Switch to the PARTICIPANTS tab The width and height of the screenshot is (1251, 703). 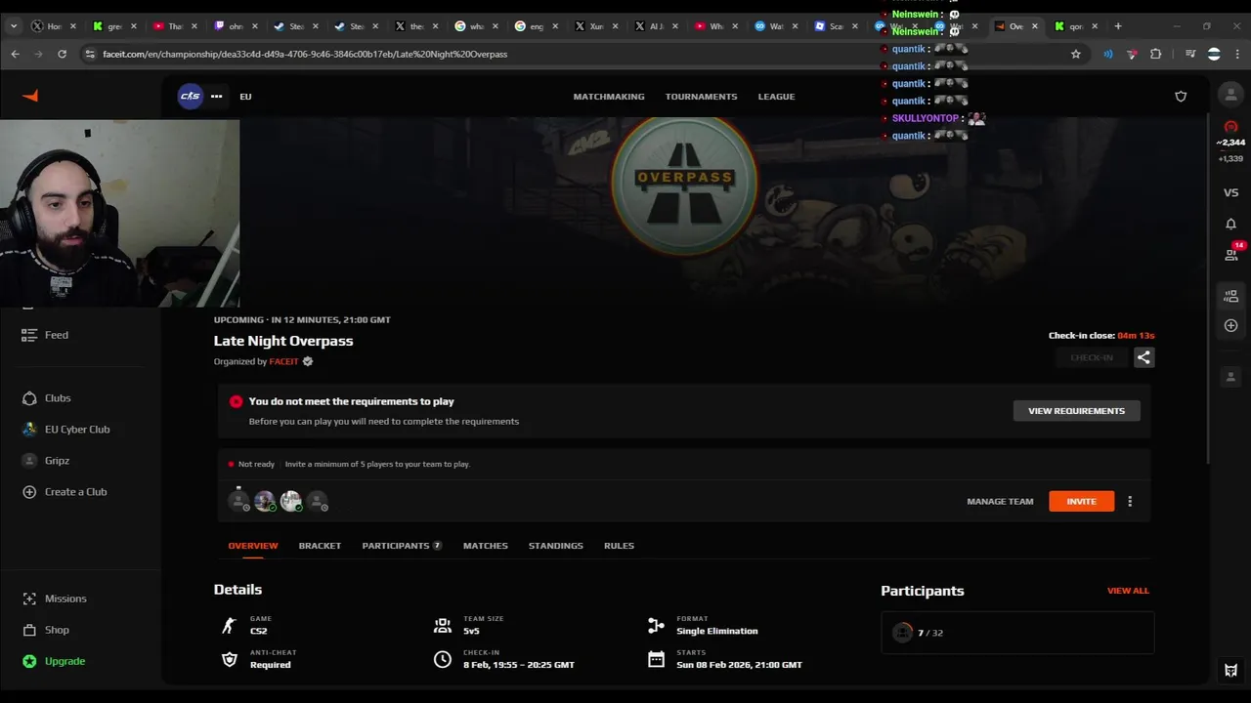point(402,546)
